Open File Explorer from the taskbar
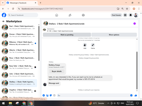This screenshot has height=106, width=142. point(10,103)
